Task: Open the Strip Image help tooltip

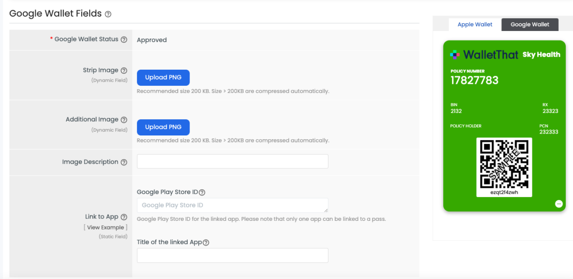Action: (124, 70)
